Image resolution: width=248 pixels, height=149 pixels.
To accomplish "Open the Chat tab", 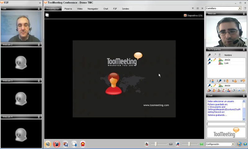I will 106,9.
